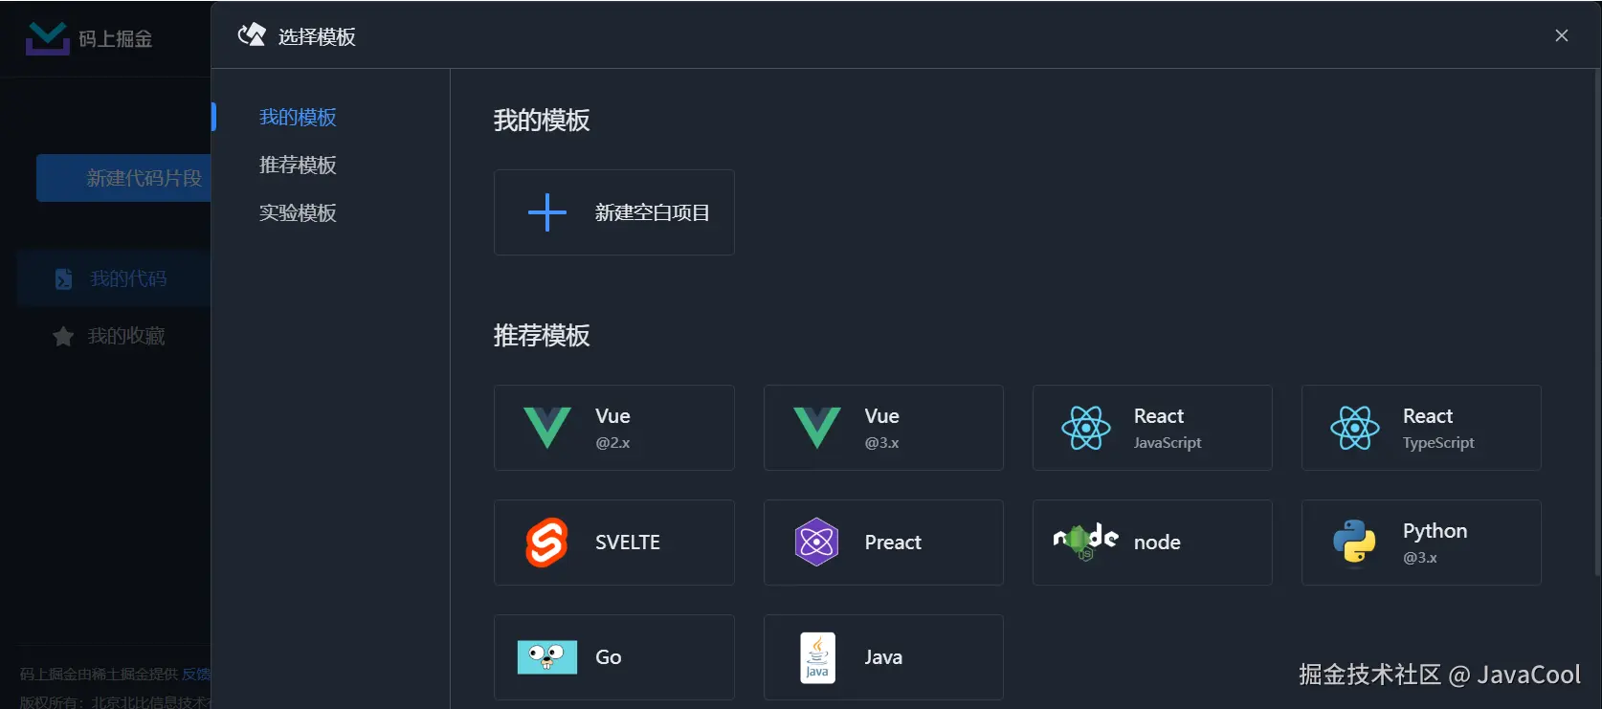Open 推荐模板 in template sidebar
Image resolution: width=1602 pixels, height=709 pixels.
(298, 165)
